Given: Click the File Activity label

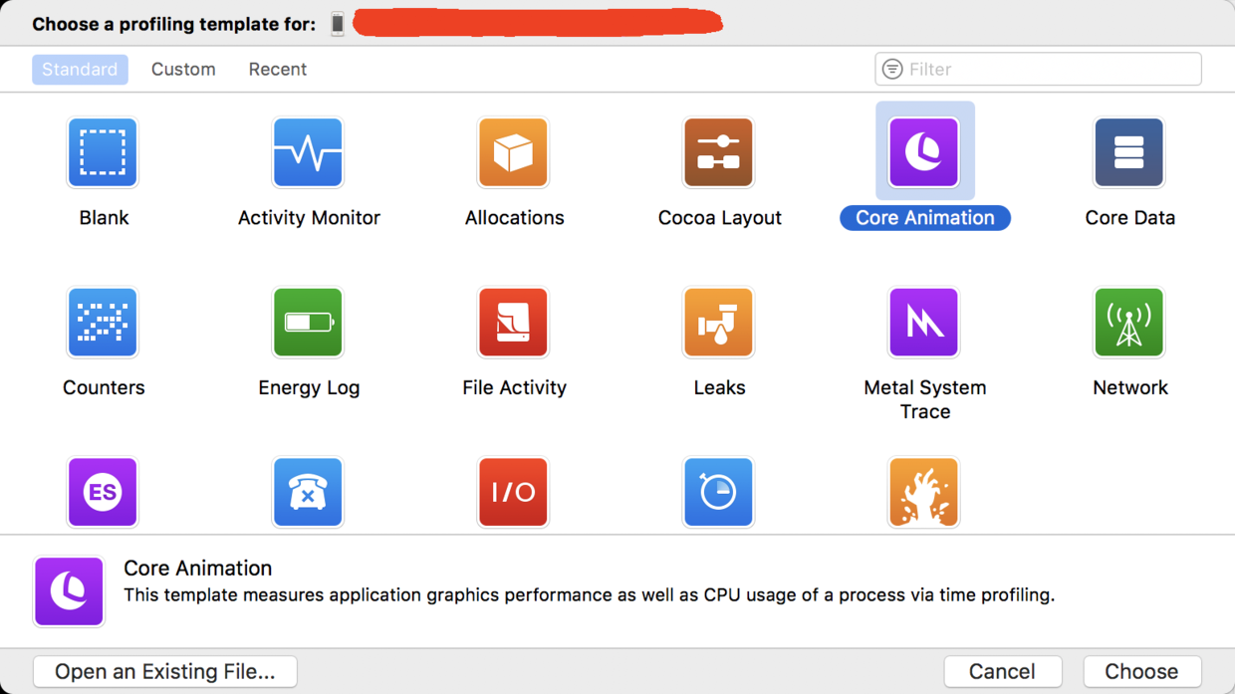Looking at the screenshot, I should click(x=514, y=388).
